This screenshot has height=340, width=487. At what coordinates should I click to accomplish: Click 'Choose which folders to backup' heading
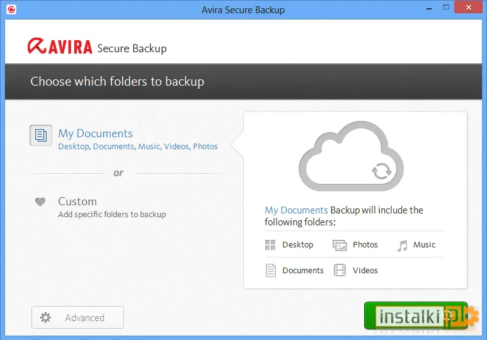pos(117,81)
